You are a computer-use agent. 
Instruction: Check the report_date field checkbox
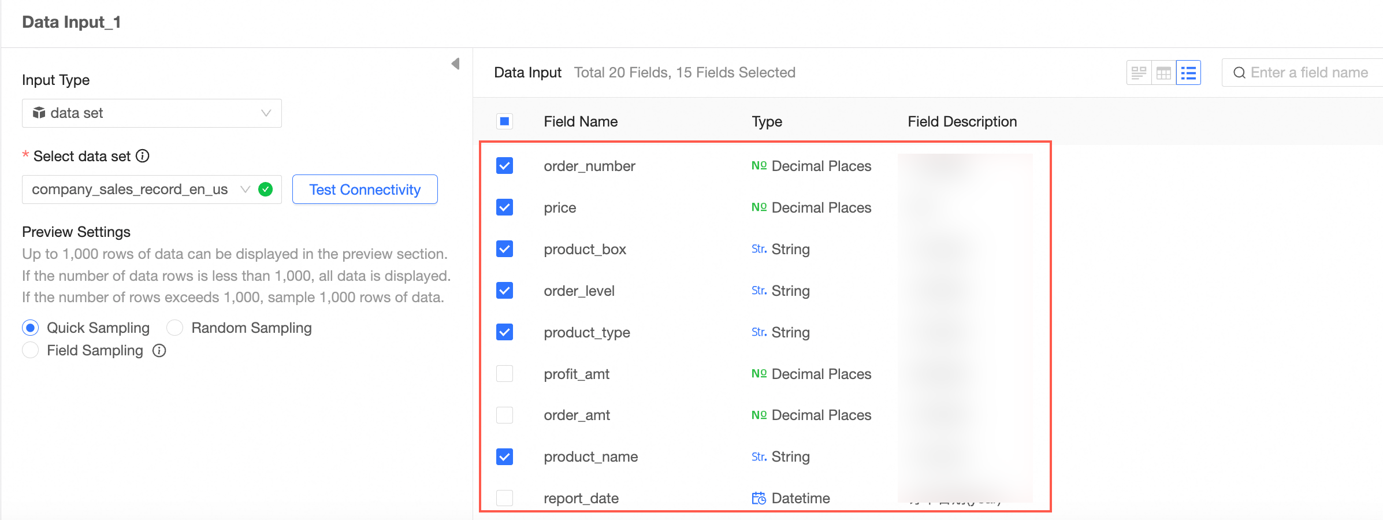[x=504, y=498]
